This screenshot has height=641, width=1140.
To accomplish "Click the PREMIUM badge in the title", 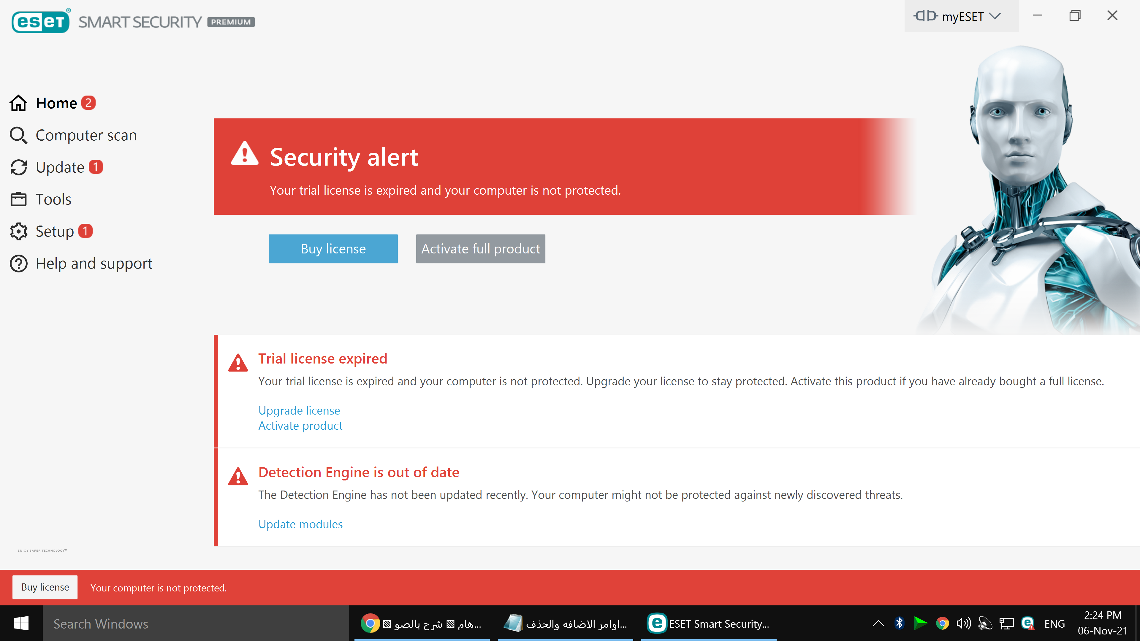I will pos(231,22).
